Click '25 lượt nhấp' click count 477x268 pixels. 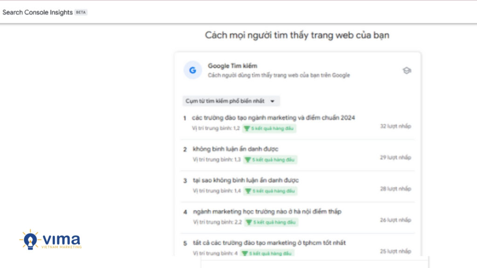(395, 251)
